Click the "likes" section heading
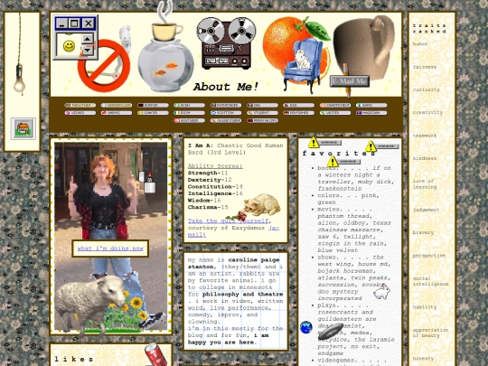This screenshot has height=366, width=488. click(x=74, y=359)
